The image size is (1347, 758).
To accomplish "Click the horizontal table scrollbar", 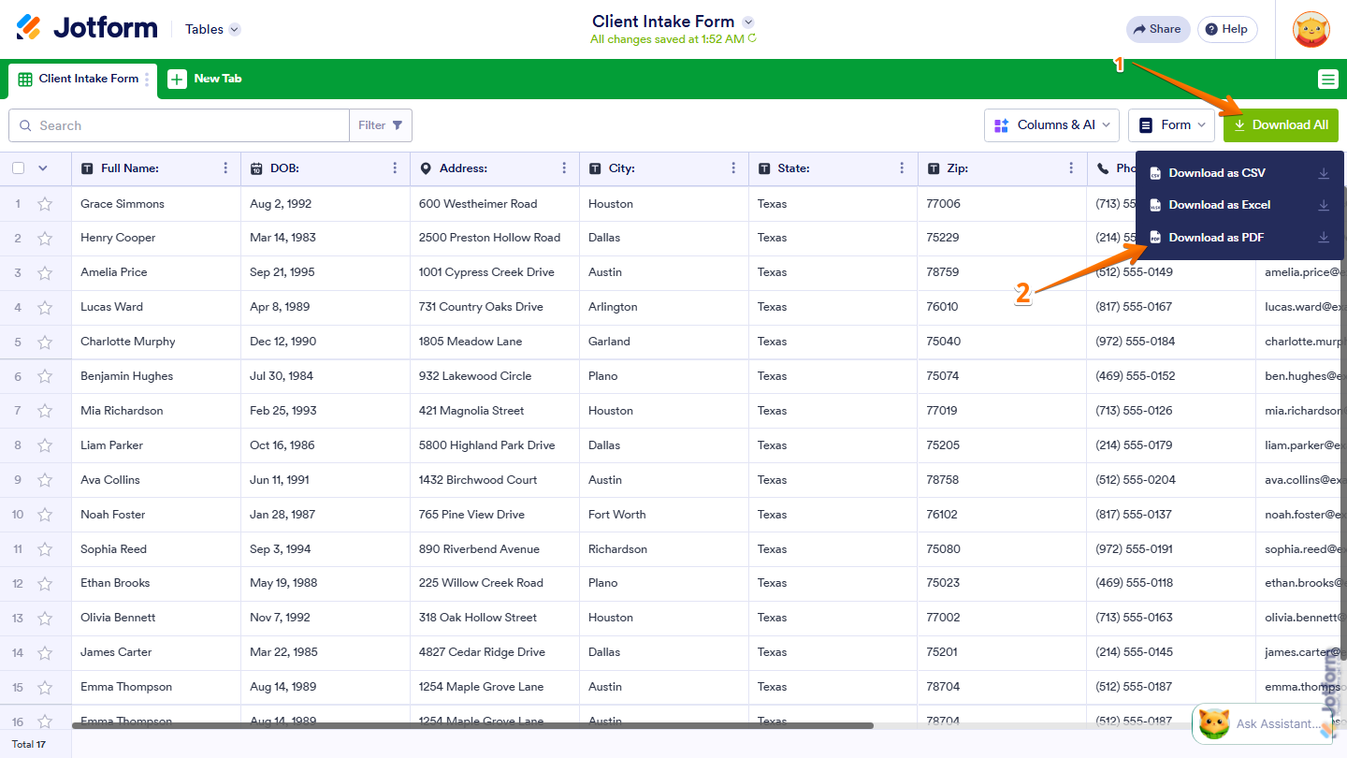I will 473,725.
